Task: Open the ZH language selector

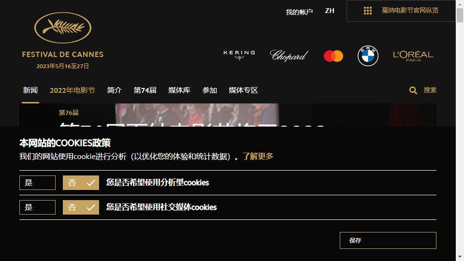Action: (x=330, y=11)
